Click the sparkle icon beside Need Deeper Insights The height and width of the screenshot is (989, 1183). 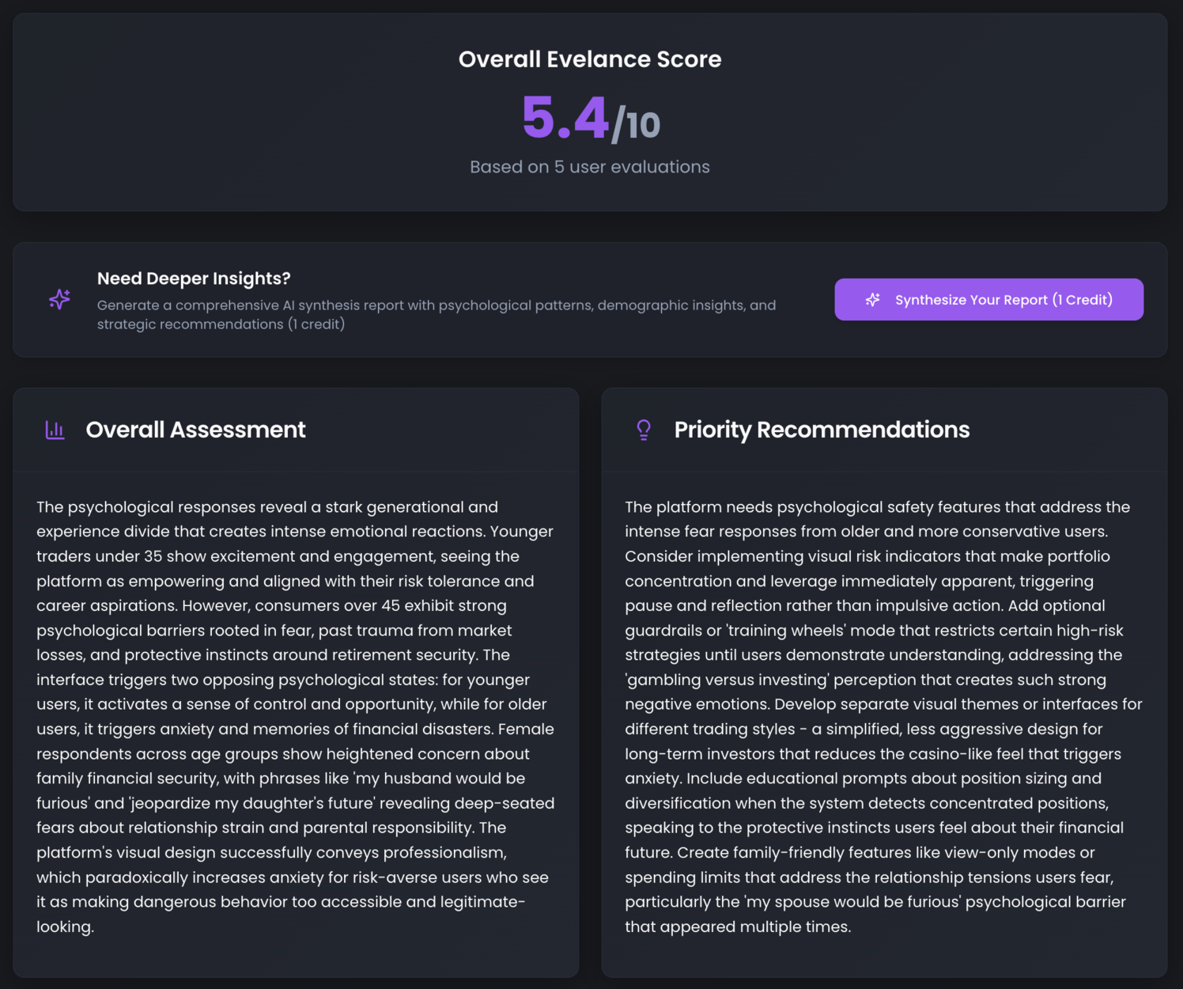click(59, 299)
